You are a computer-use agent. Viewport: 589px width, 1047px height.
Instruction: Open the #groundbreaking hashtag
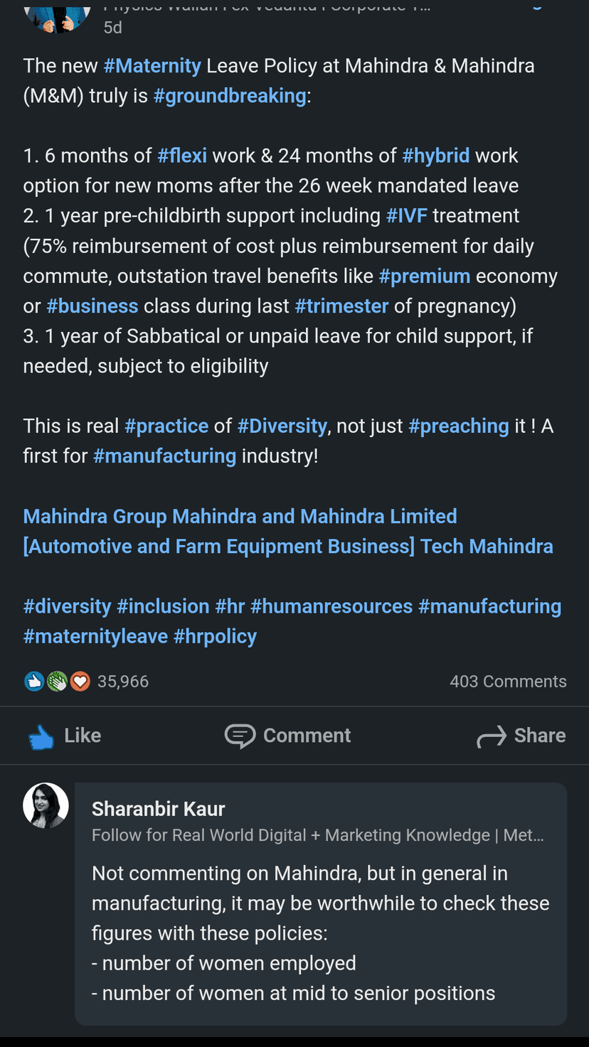point(230,96)
